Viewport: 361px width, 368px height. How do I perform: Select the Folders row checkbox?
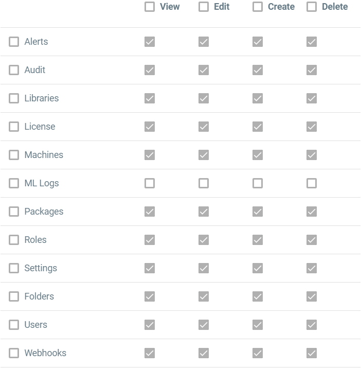[x=14, y=296]
